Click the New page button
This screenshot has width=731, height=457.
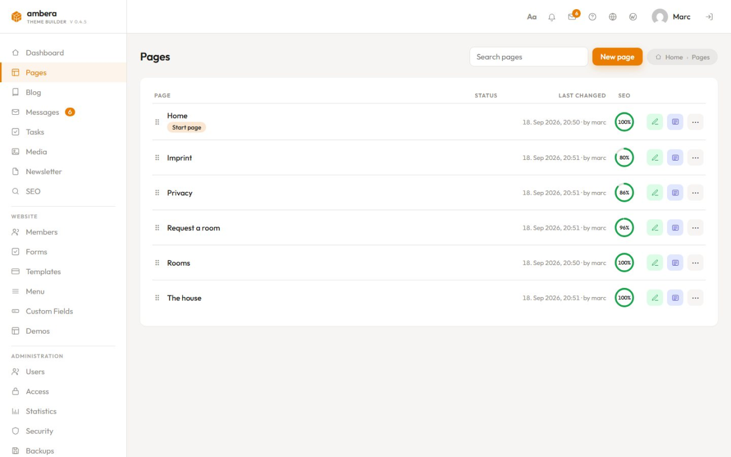click(x=617, y=57)
